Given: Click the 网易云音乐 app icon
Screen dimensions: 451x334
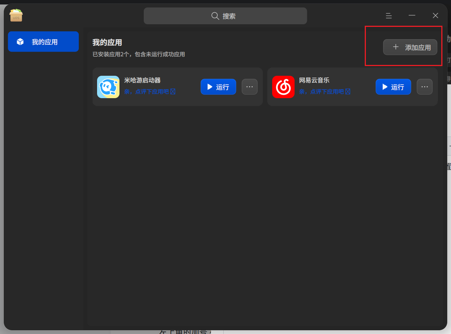Looking at the screenshot, I should click(283, 87).
